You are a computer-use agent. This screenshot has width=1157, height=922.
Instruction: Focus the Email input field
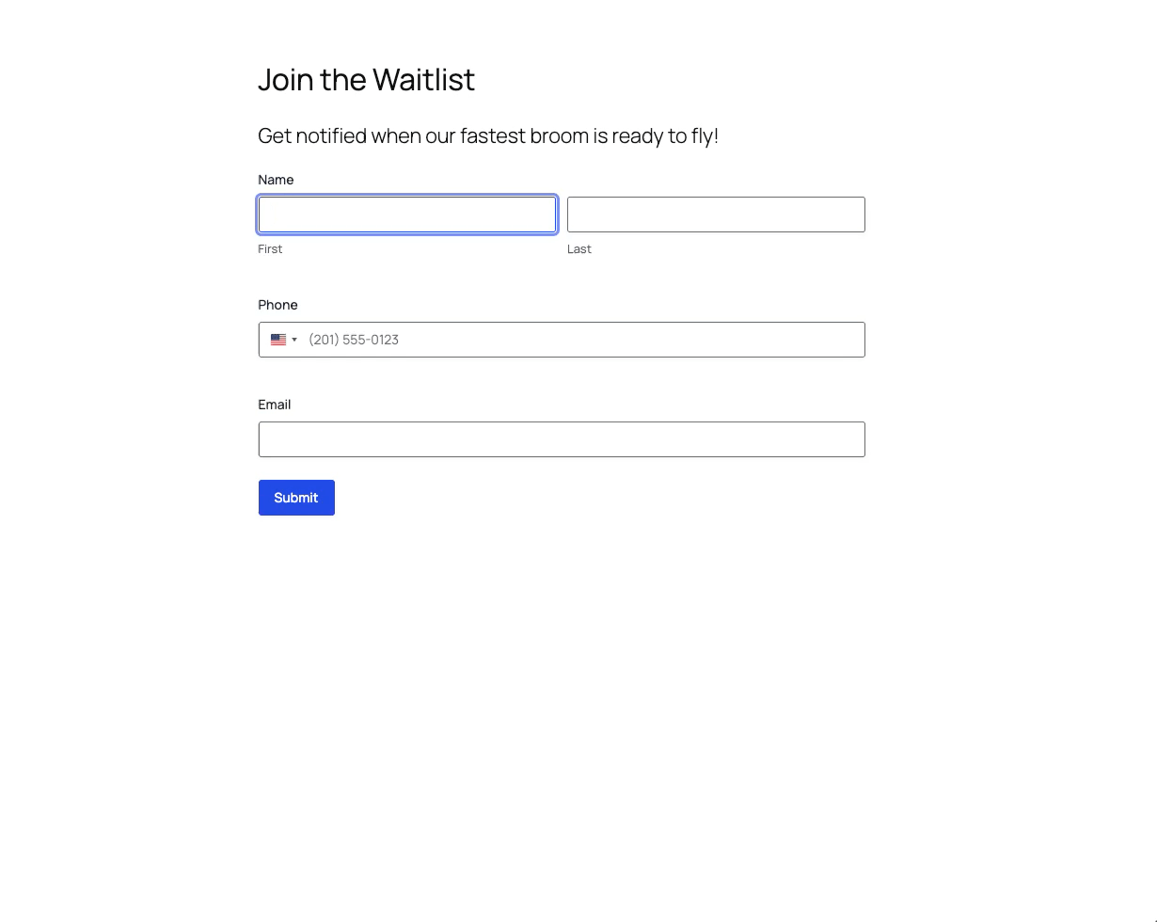562,439
